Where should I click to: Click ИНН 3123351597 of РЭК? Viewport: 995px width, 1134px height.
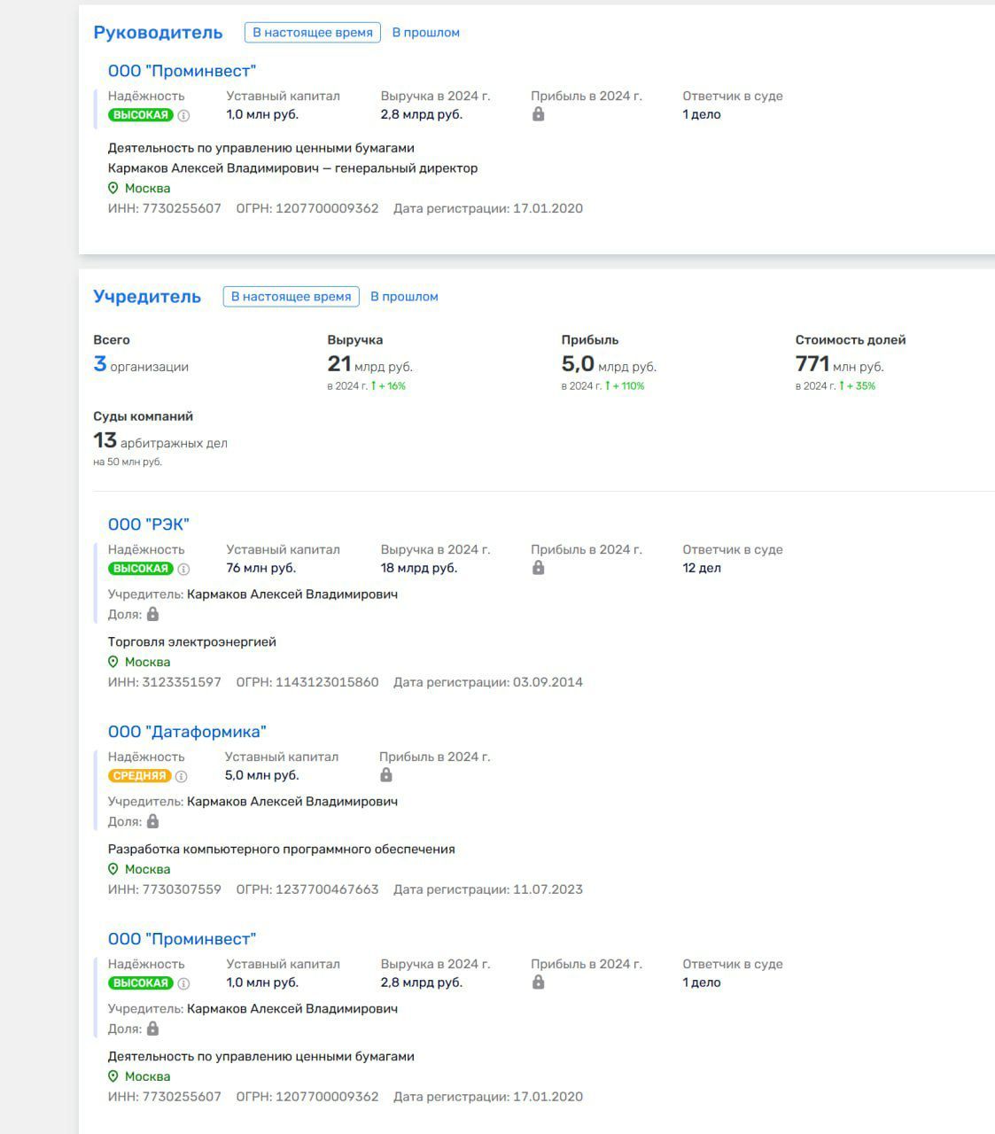pyautogui.click(x=165, y=682)
